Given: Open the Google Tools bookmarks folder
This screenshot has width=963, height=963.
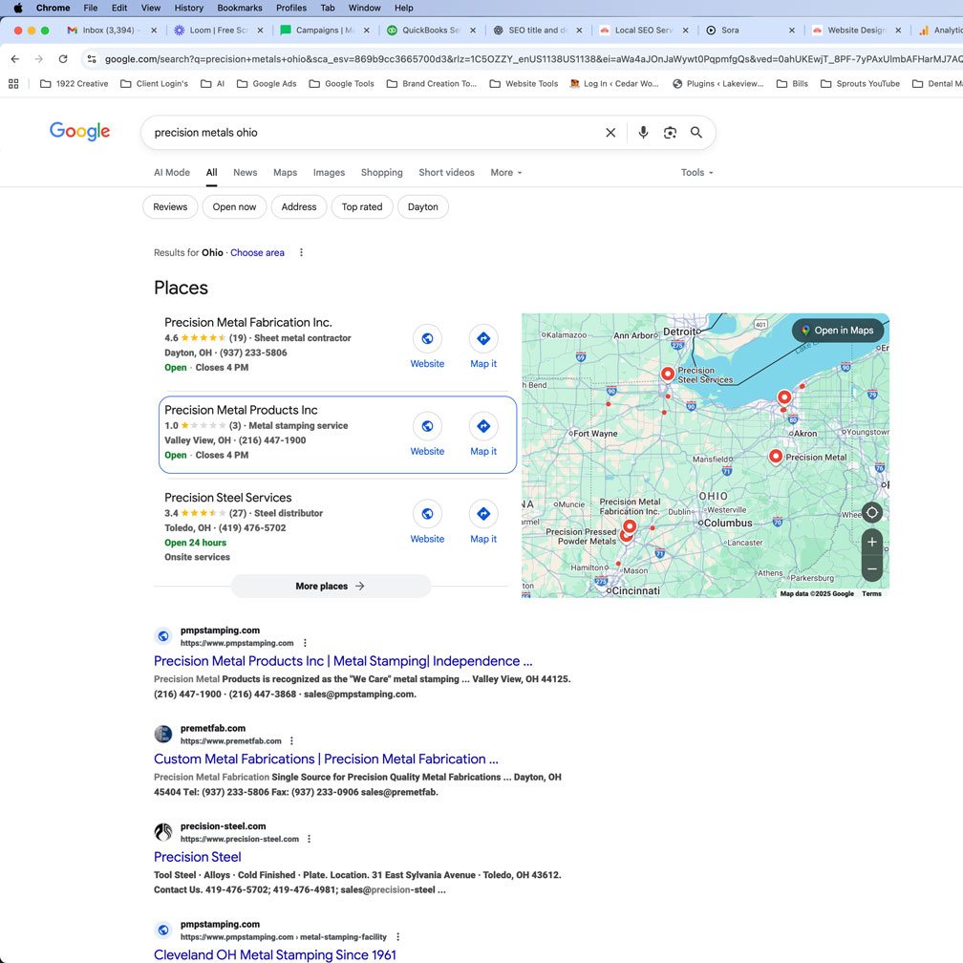Looking at the screenshot, I should tap(341, 83).
